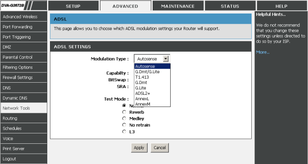Screen dimensions: 308x164
Task: Open the Routing page
Action: click(x=23, y=118)
